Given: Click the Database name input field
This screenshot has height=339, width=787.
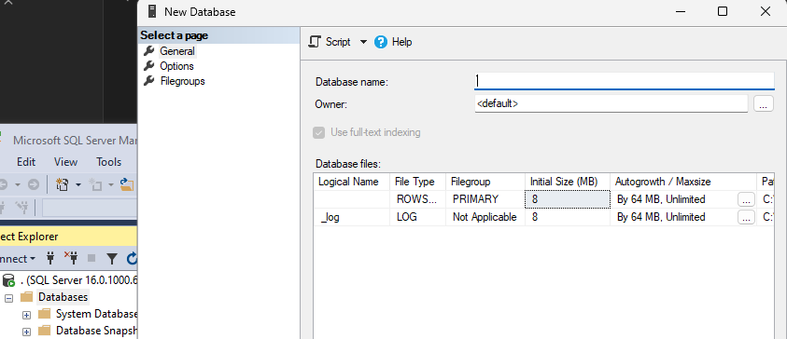Looking at the screenshot, I should point(624,81).
